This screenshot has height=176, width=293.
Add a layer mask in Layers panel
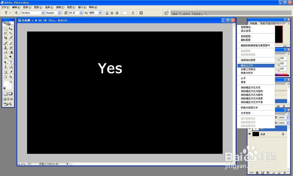point(263,173)
